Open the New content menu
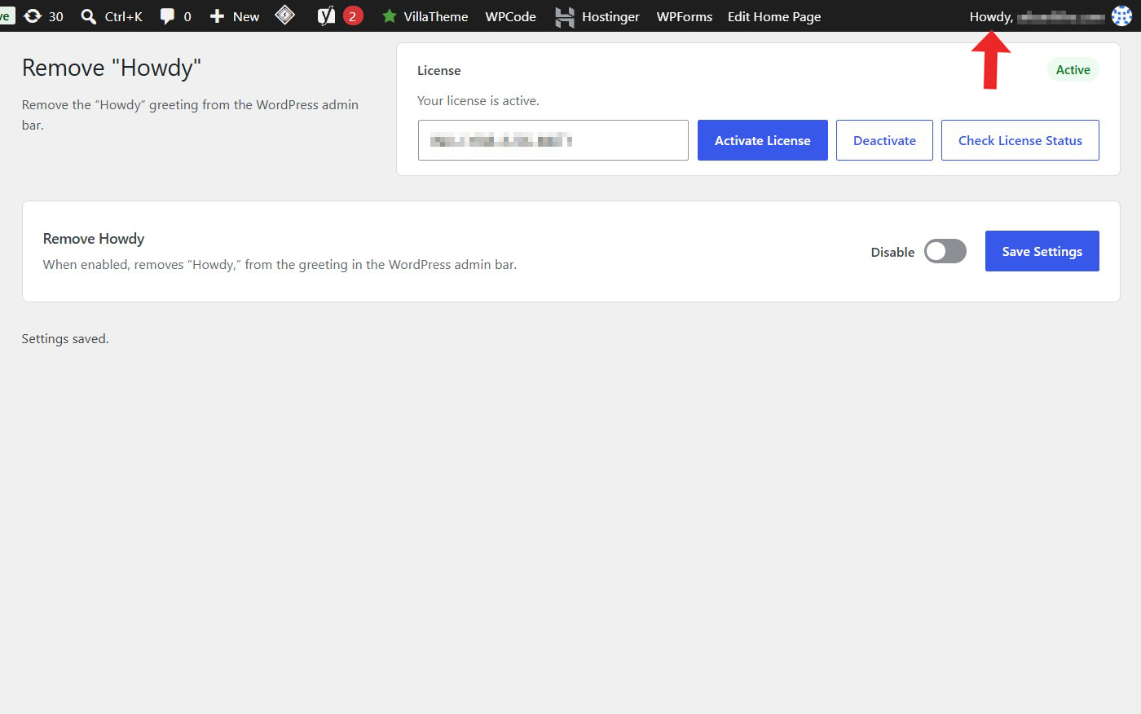Screen dimensions: 1141x714 coord(234,16)
